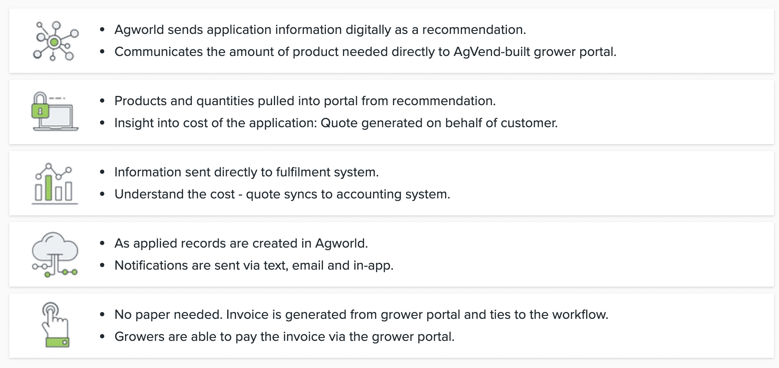The height and width of the screenshot is (368, 779).
Task: Click the green center node of network icon
Action: coord(54,42)
